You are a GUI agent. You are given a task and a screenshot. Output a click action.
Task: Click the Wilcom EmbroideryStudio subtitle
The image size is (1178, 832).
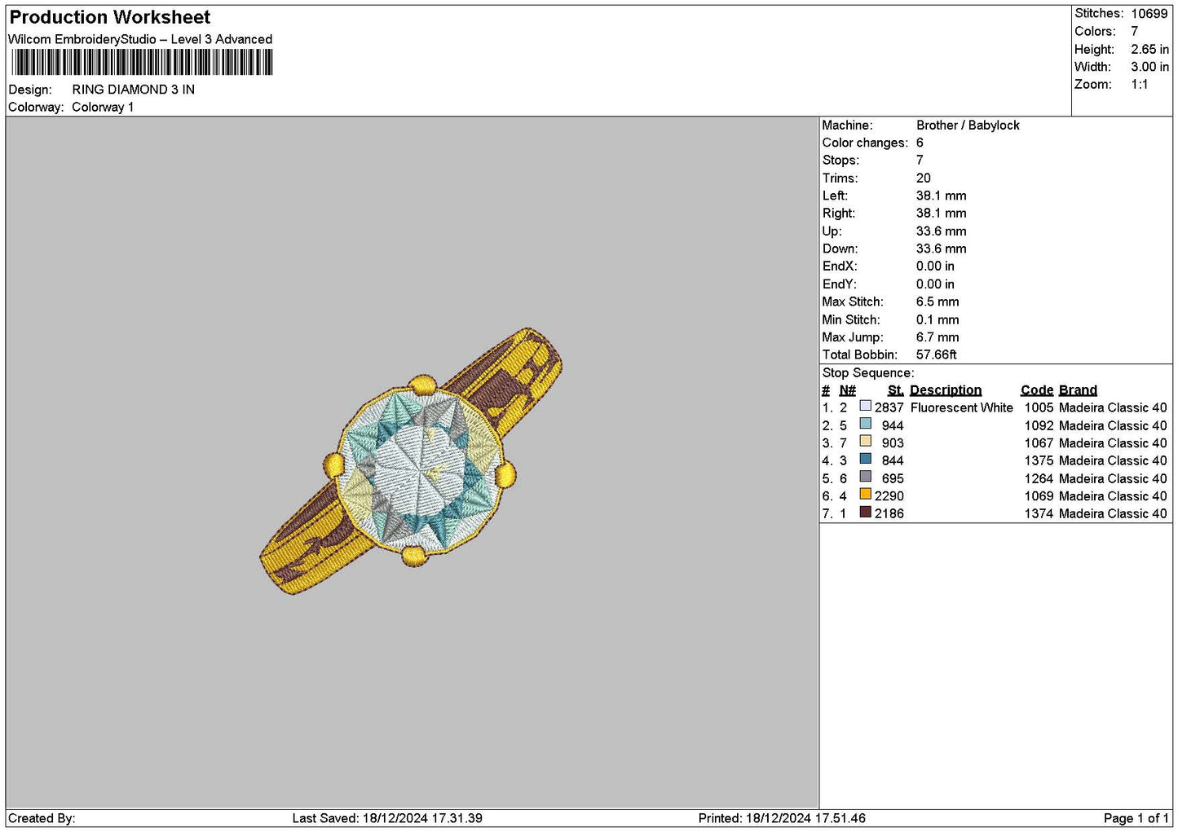point(140,39)
